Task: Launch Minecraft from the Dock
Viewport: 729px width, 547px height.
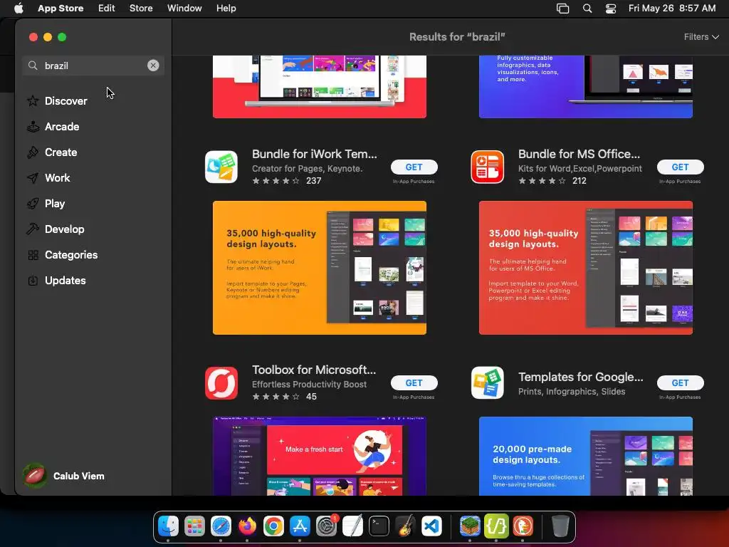Action: [x=470, y=526]
